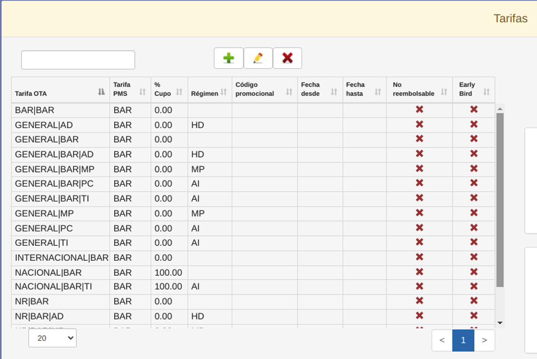Select the GENERAL|AD tariff row
537x359 pixels.
click(253, 125)
